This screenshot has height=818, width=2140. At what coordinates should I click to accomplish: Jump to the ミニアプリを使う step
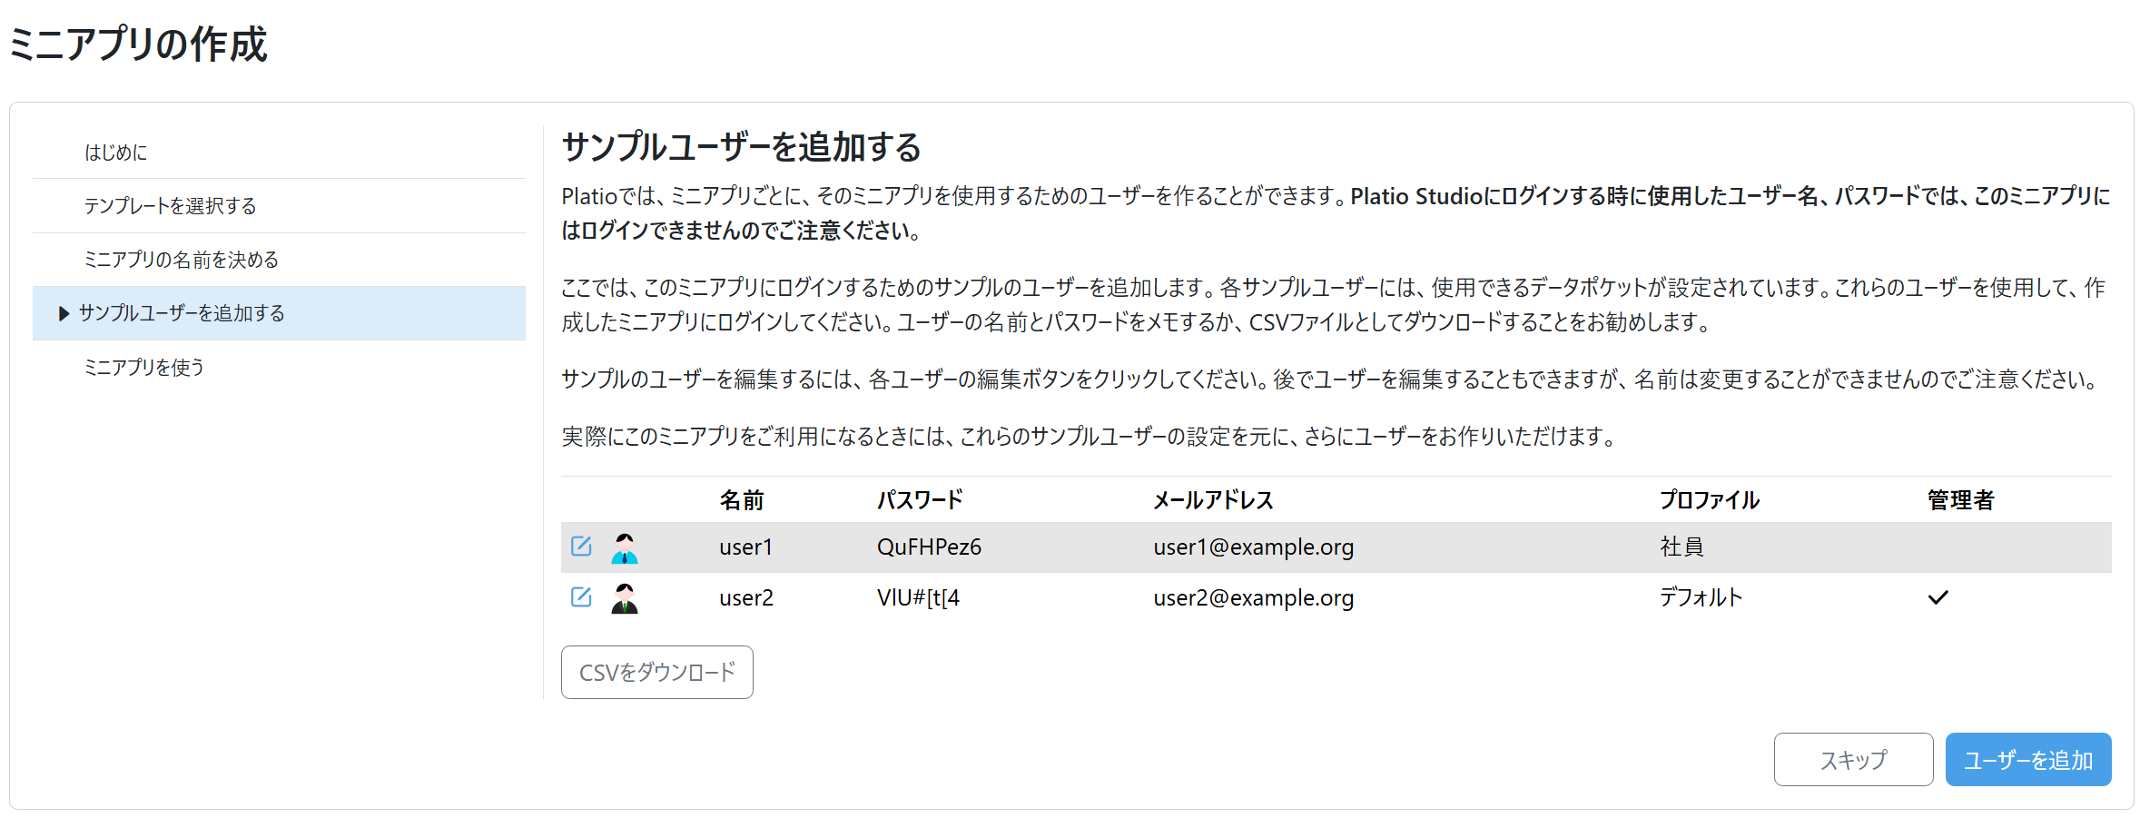[143, 367]
